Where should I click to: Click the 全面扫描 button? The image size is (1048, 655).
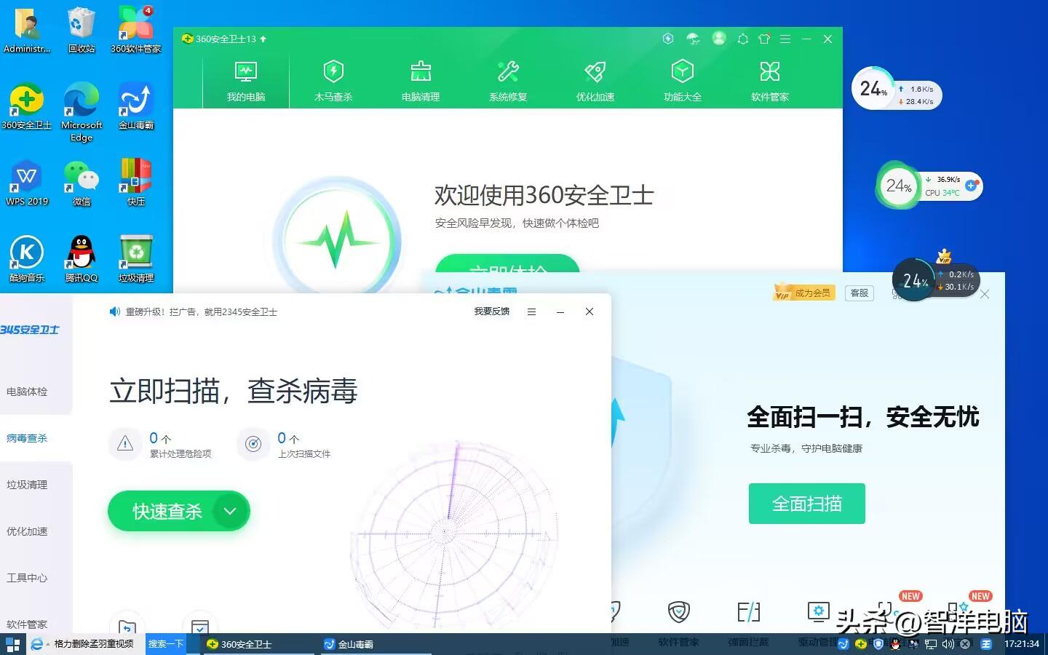(x=806, y=503)
